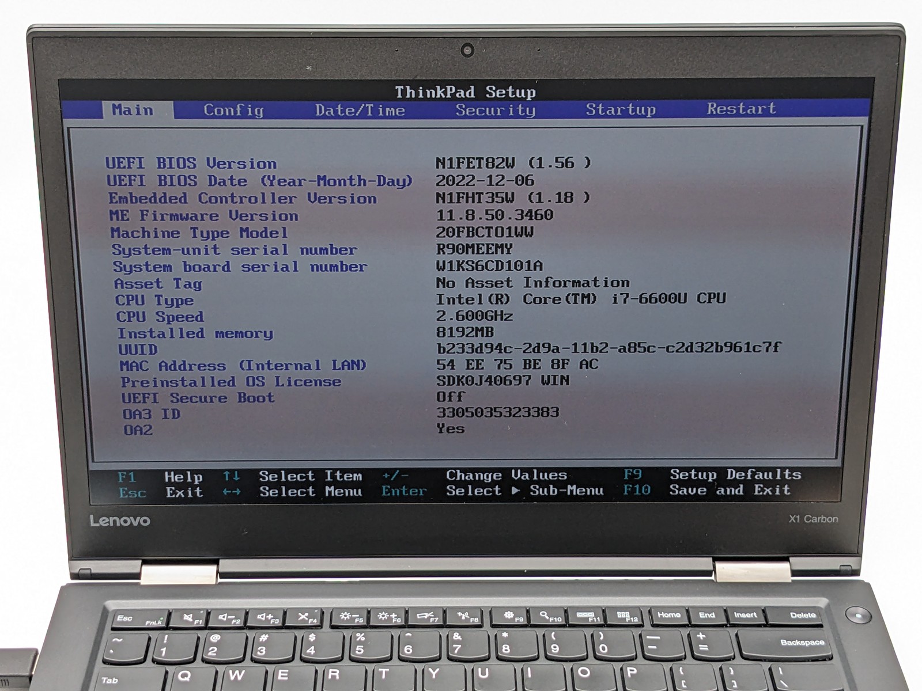922x691 pixels.
Task: Click the ThinkPad Setup title
Action: (465, 92)
